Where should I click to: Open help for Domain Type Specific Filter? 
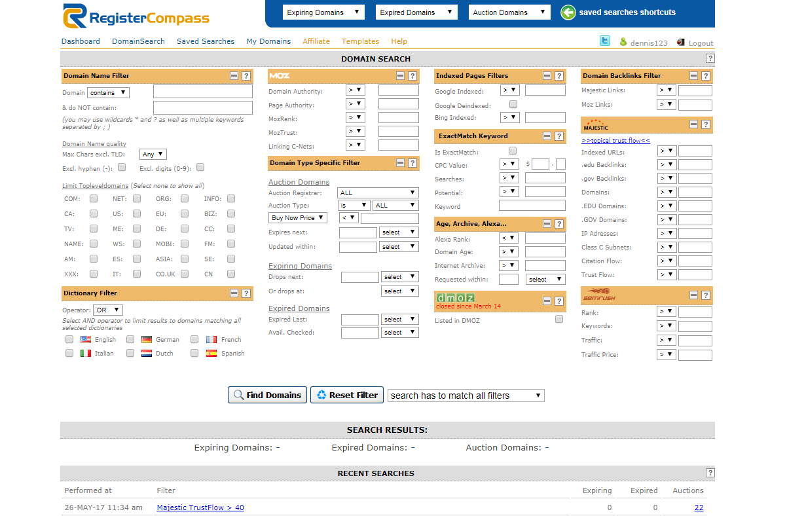(412, 163)
